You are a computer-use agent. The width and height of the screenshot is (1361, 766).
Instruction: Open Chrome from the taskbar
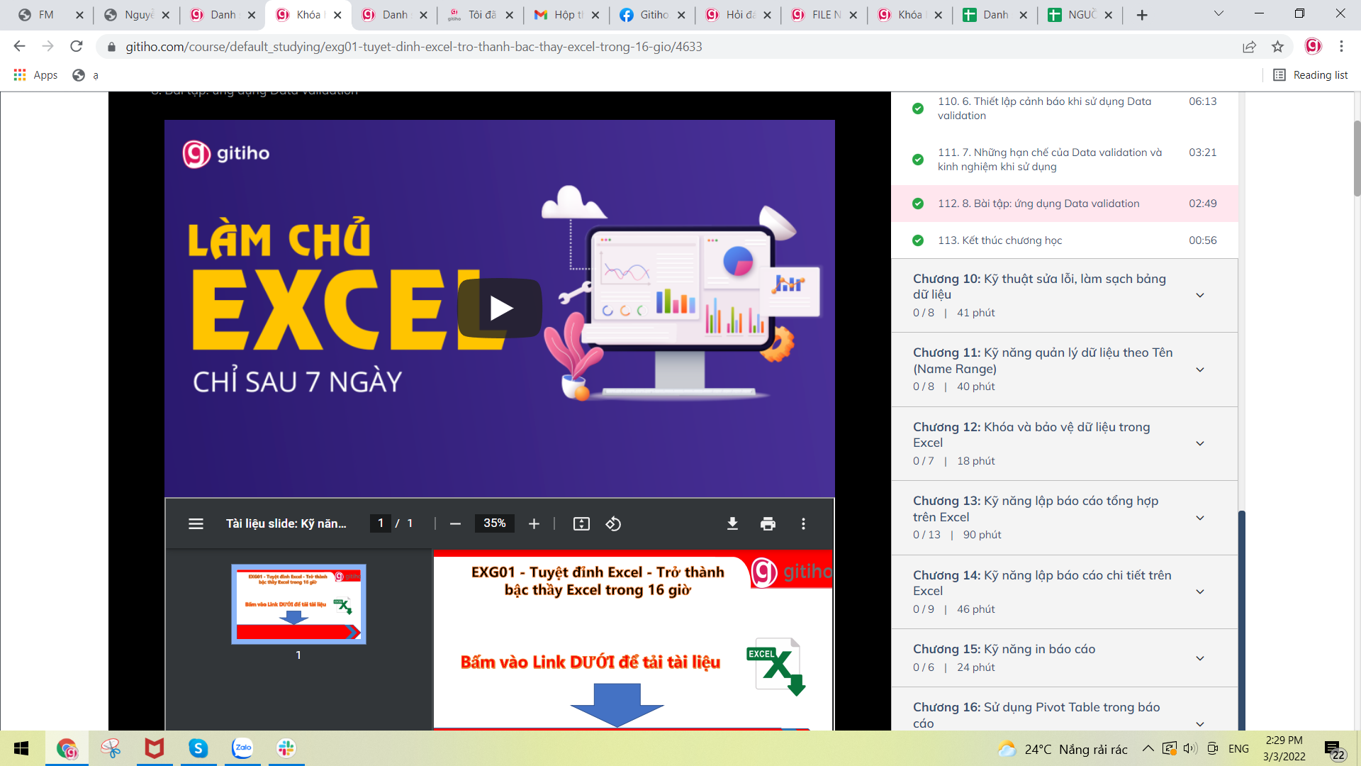pos(67,748)
